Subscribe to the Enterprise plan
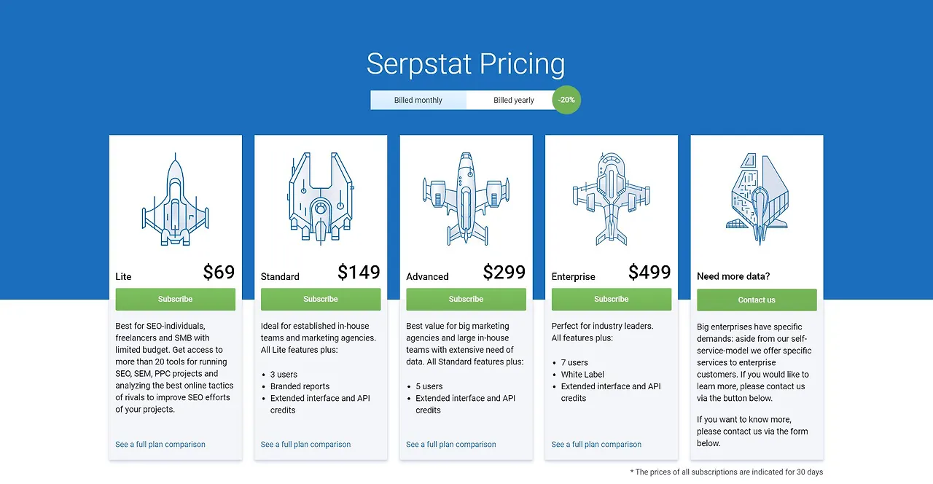The width and height of the screenshot is (933, 484). click(611, 299)
